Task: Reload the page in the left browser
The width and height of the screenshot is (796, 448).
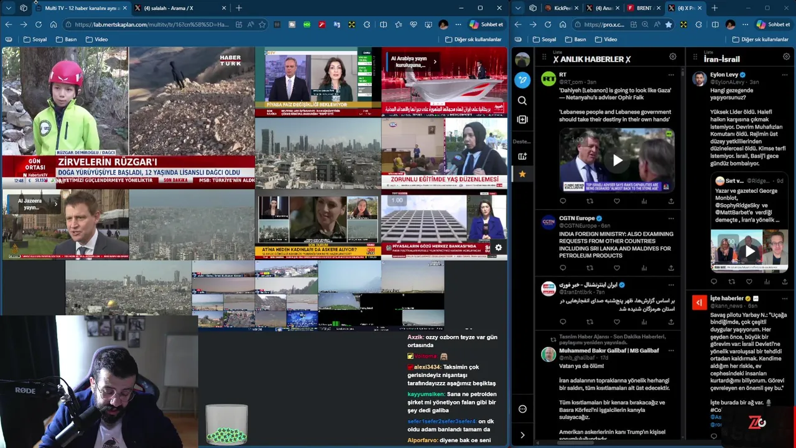Action: coord(39,24)
